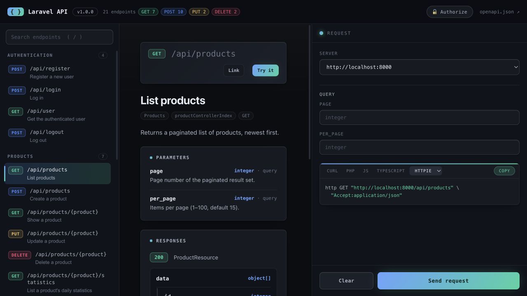Switch to the CURL code tab
Image resolution: width=527 pixels, height=296 pixels.
332,171
